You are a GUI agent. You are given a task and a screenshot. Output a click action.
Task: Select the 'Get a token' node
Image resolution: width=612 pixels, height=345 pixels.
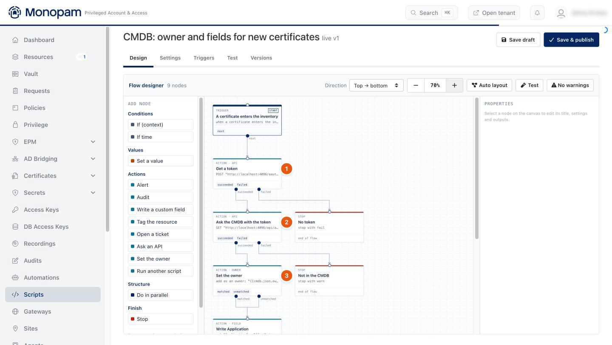(x=247, y=174)
